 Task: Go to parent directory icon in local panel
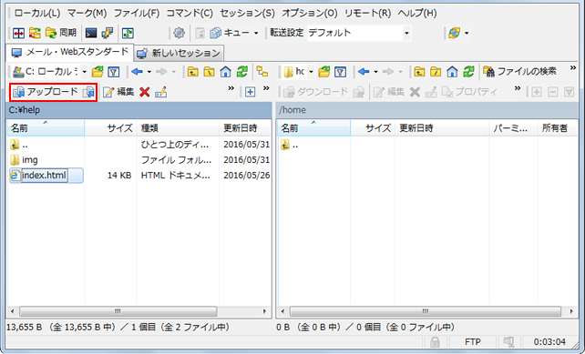click(193, 72)
